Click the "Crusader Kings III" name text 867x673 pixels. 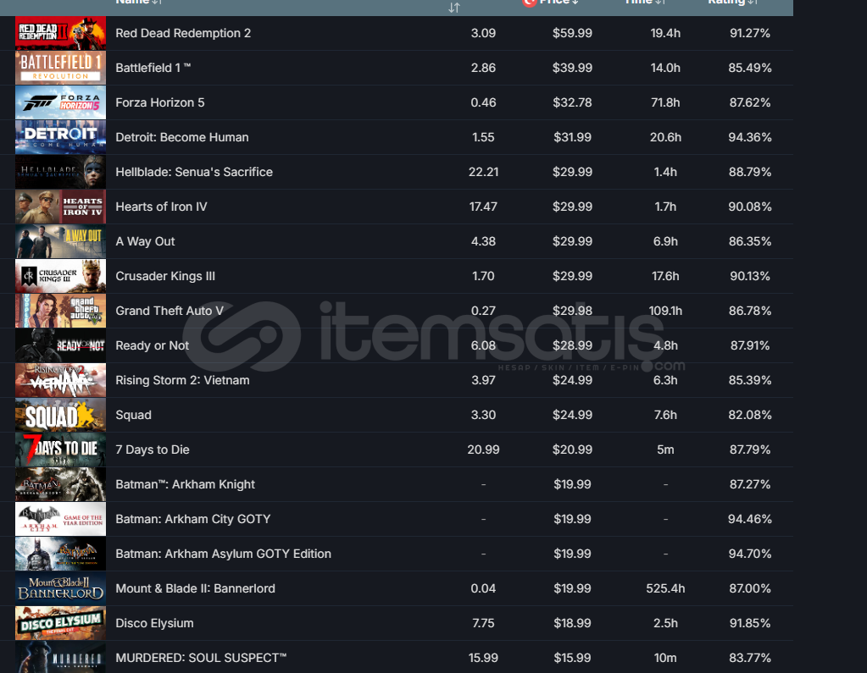click(x=165, y=277)
